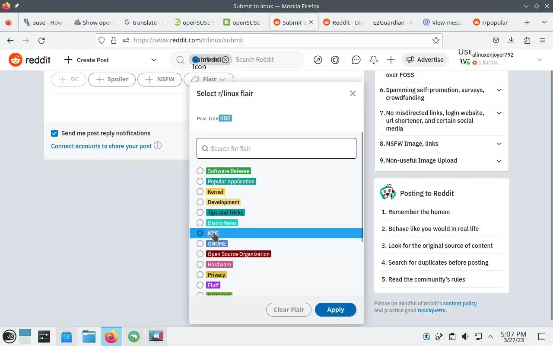
Task: Open the Flair dropdown button
Action: 209,79
